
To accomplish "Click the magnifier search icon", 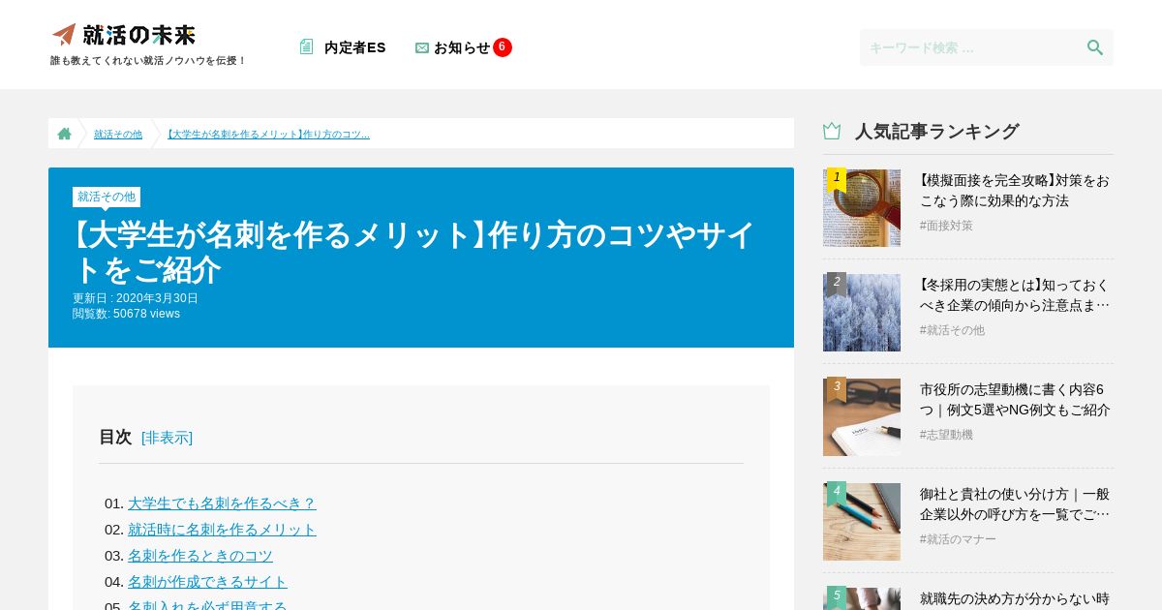I will (1095, 47).
